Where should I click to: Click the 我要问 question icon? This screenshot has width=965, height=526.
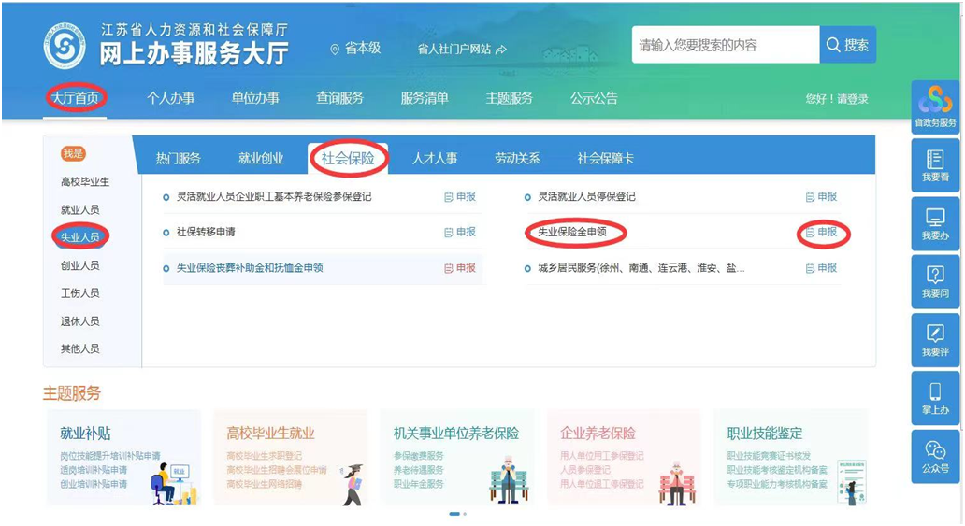934,281
